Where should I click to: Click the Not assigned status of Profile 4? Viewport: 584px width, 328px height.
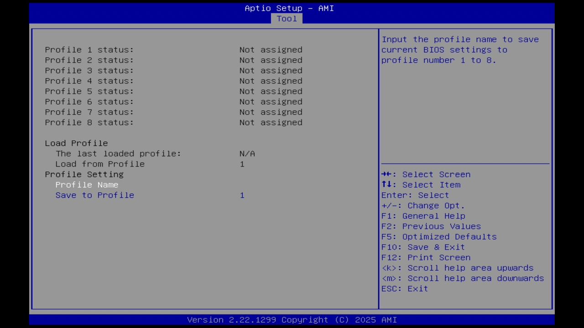(271, 81)
